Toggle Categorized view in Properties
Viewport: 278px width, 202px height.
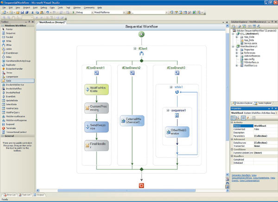pos(233,117)
